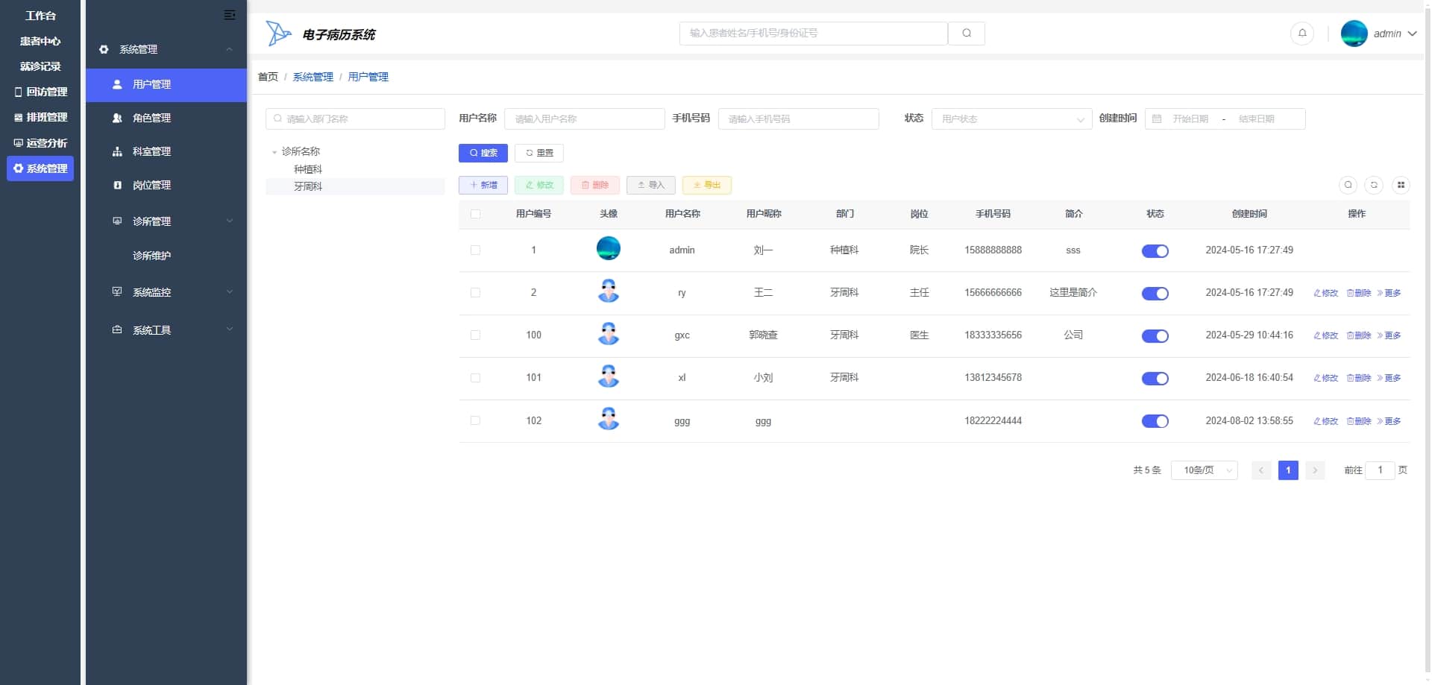Image resolution: width=1432 pixels, height=685 pixels.
Task: Click the 重置 button
Action: 539,153
